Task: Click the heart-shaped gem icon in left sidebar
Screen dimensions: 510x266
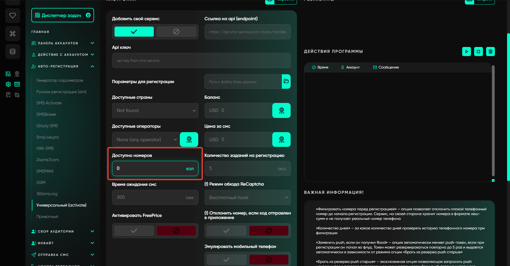Action: (x=12, y=16)
